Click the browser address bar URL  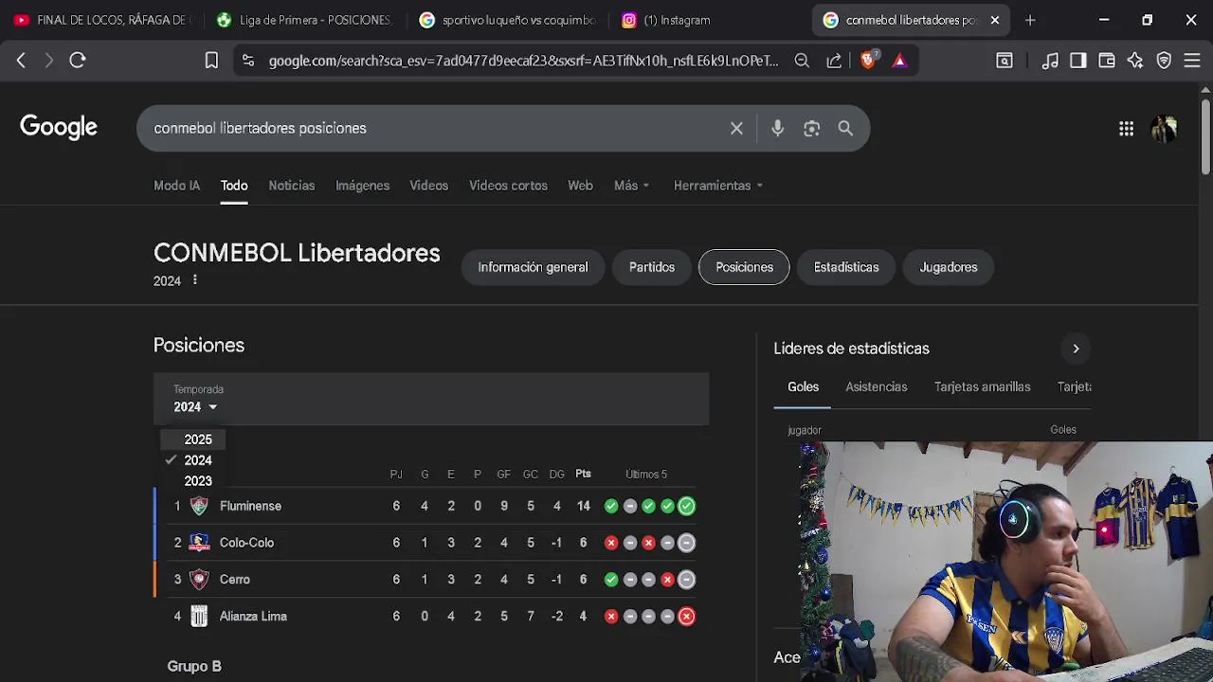(x=523, y=61)
